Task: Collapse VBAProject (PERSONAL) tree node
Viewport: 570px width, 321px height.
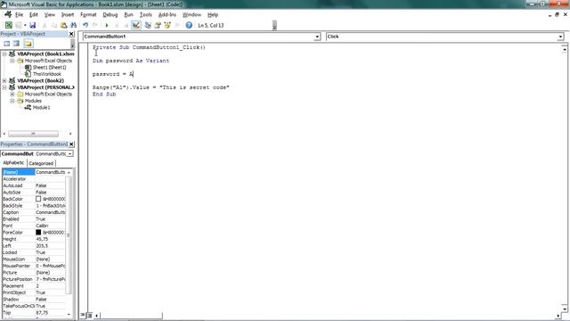Action: click(4, 87)
